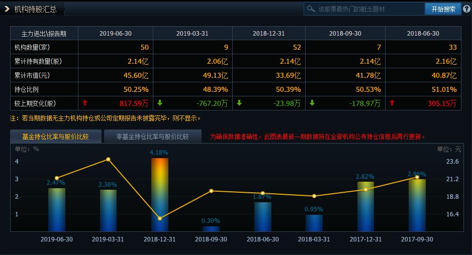
Task: Click the 817.59万 change value
Action: [134, 103]
